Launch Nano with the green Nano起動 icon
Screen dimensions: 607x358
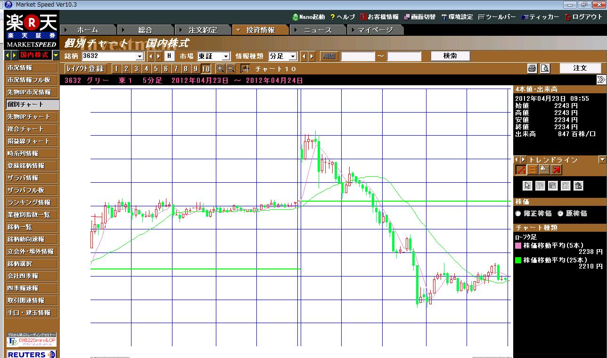309,17
